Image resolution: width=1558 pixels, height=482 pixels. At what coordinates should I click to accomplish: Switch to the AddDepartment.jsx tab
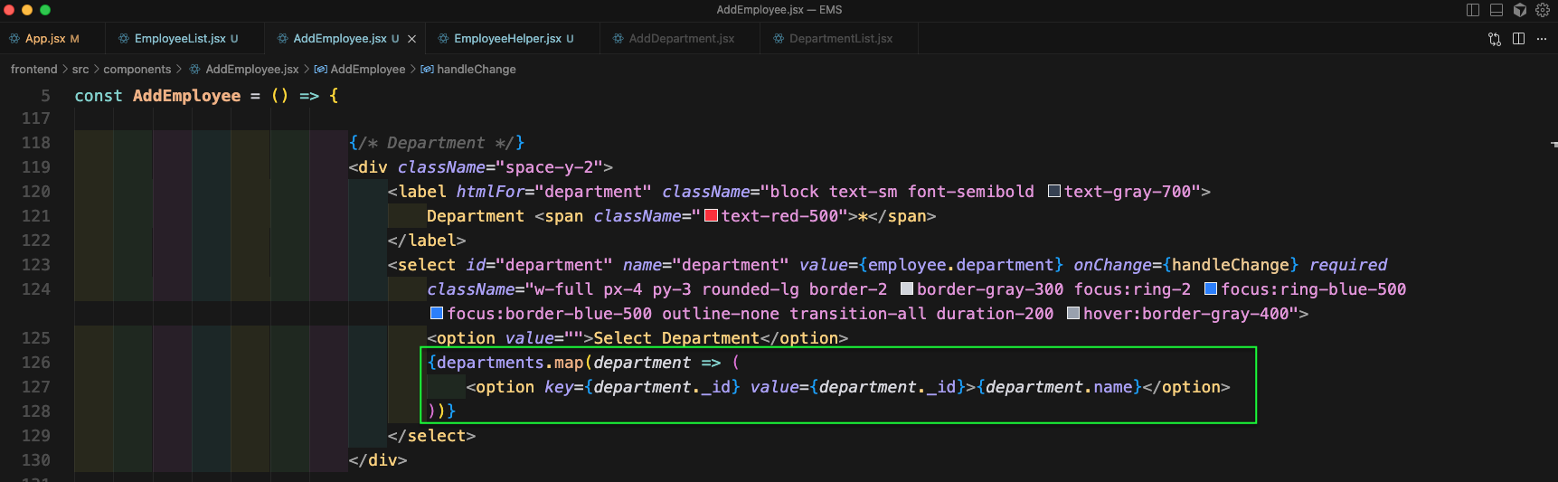(x=681, y=39)
